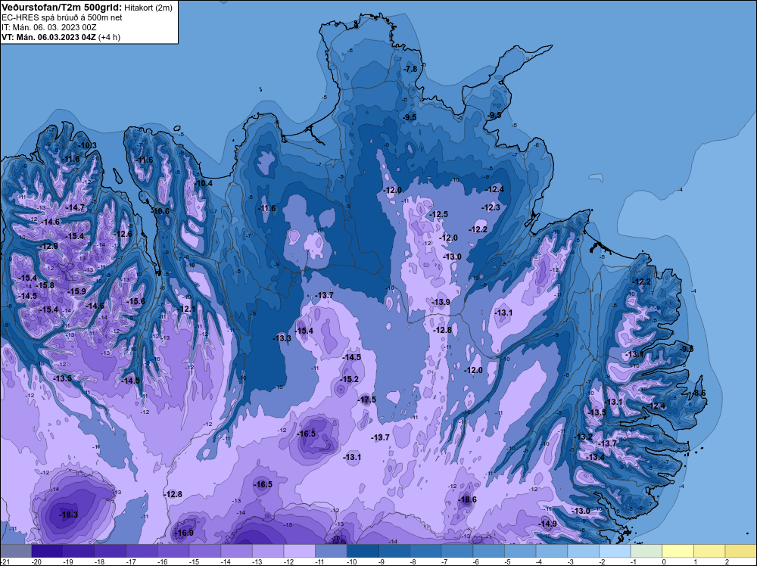This screenshot has width=757, height=566.
Task: Click the -18.6 temperature value
Action: coord(467,499)
